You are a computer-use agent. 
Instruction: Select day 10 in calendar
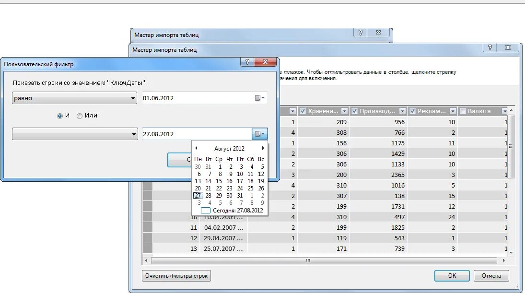click(x=240, y=174)
